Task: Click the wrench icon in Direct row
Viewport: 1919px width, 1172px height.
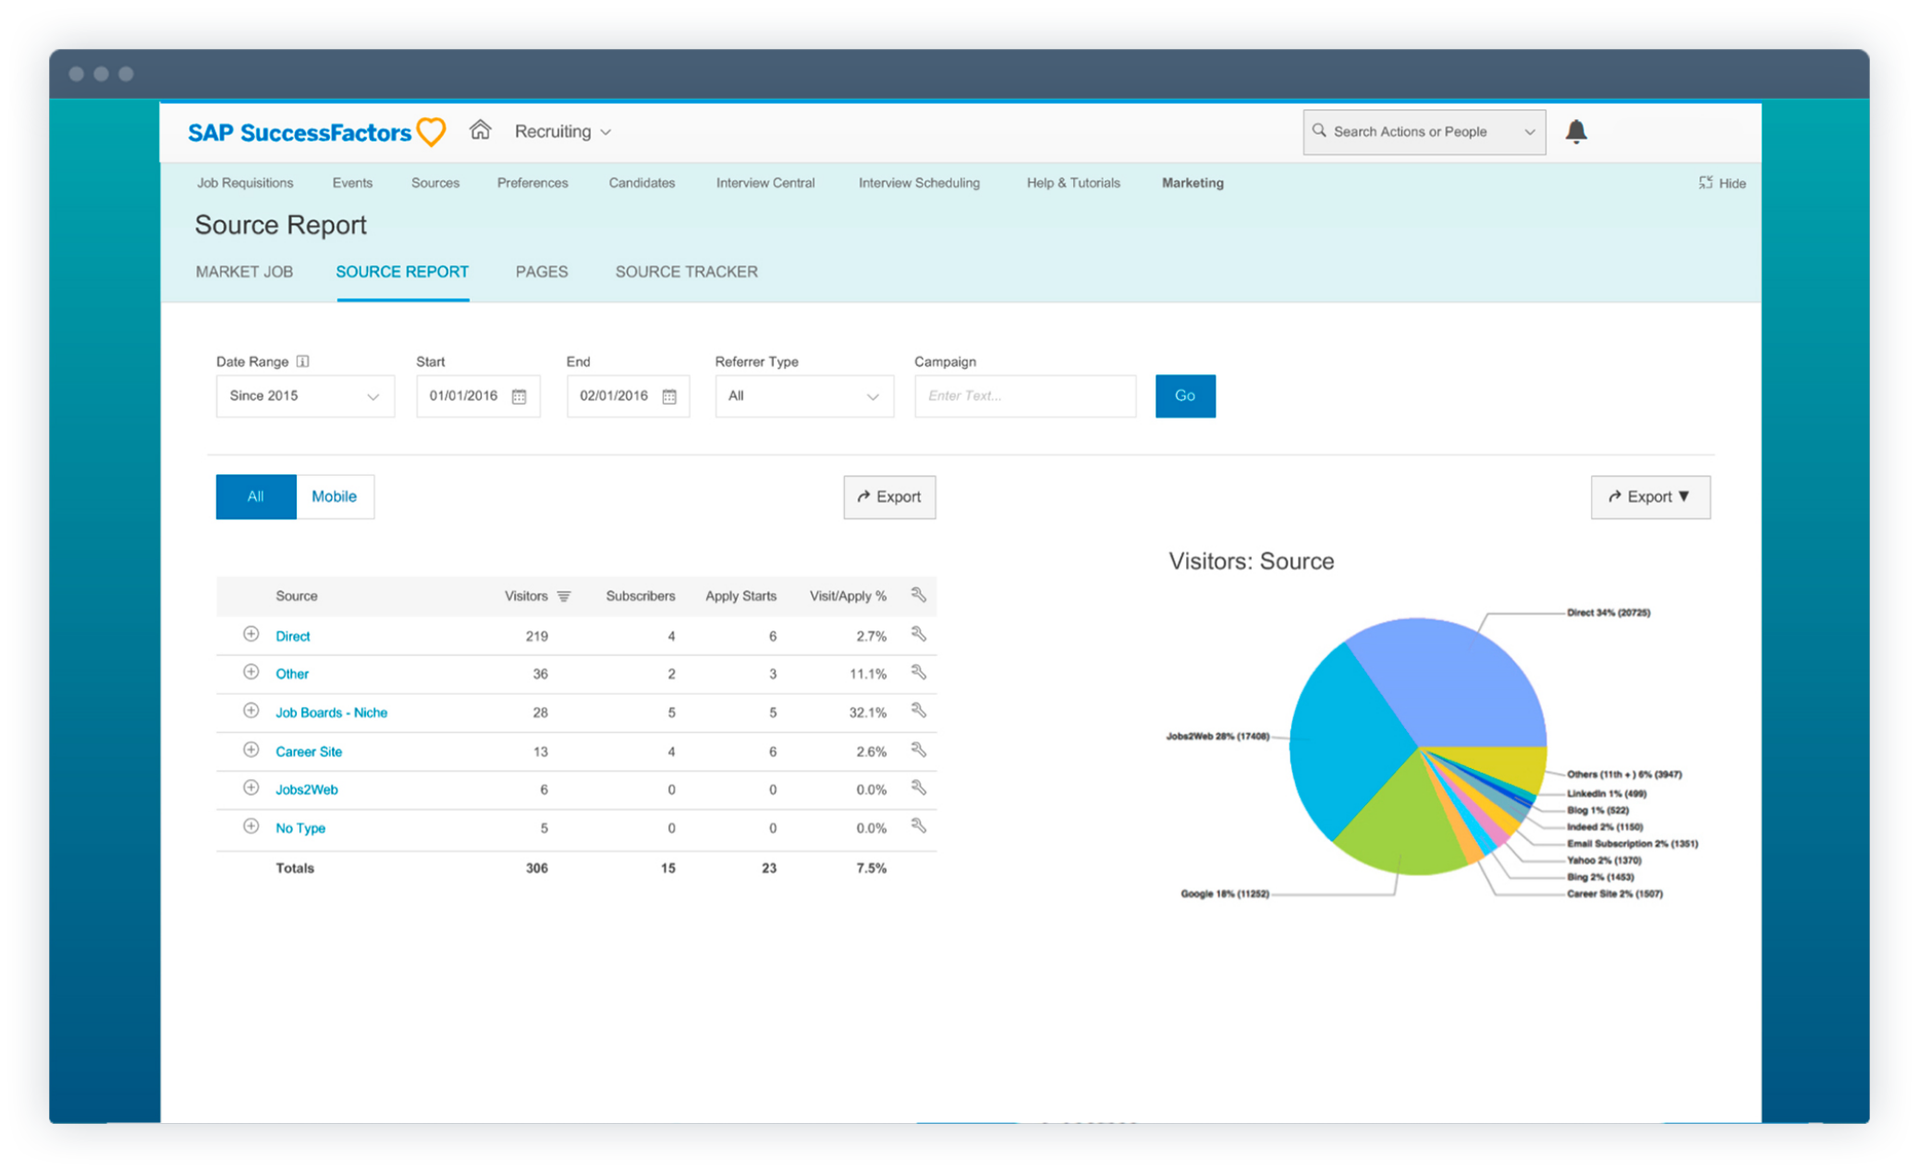Action: [x=918, y=634]
